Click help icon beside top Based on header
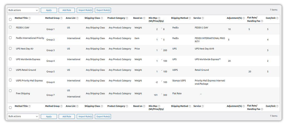Viewport: 287px width, 125px height. [144, 18]
